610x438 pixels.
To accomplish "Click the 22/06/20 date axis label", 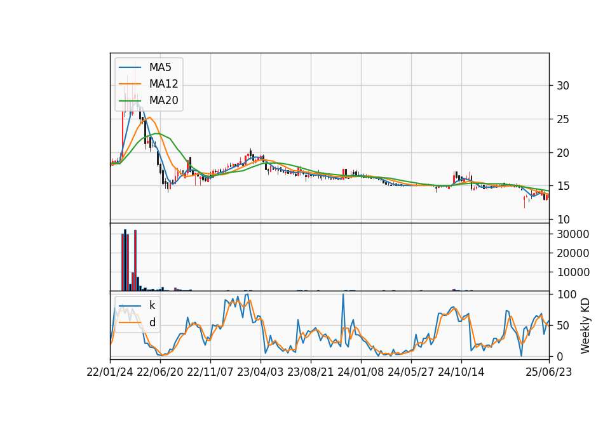I will [160, 373].
